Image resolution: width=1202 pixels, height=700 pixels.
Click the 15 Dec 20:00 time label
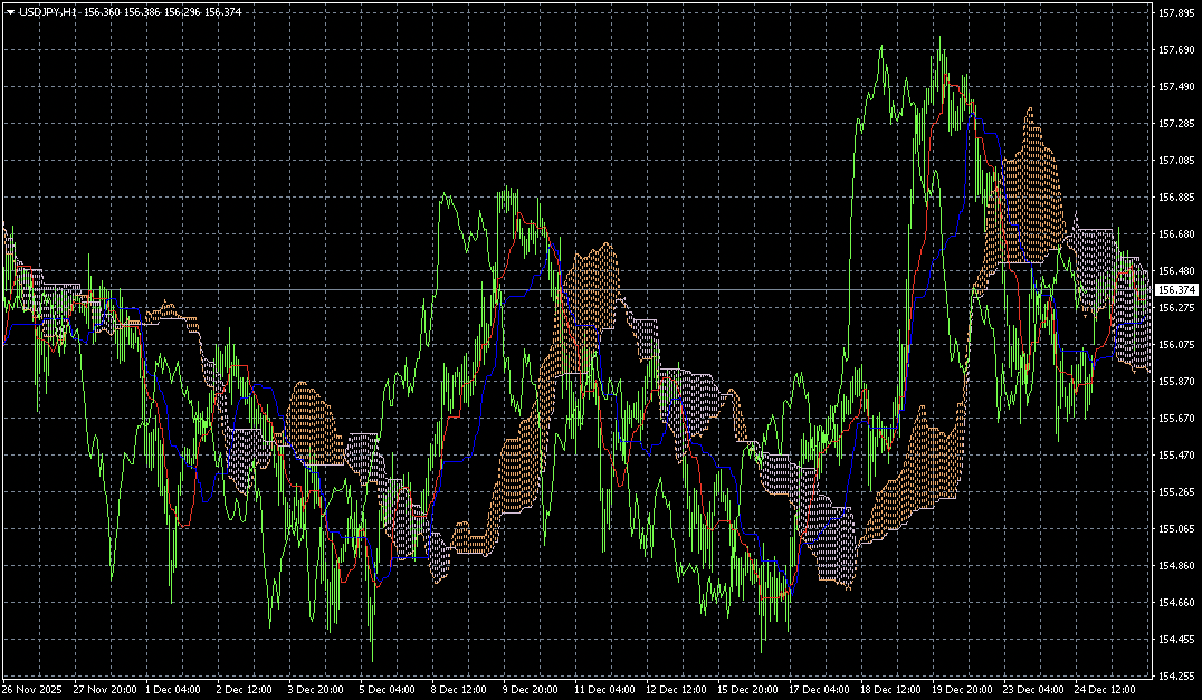pos(747,689)
